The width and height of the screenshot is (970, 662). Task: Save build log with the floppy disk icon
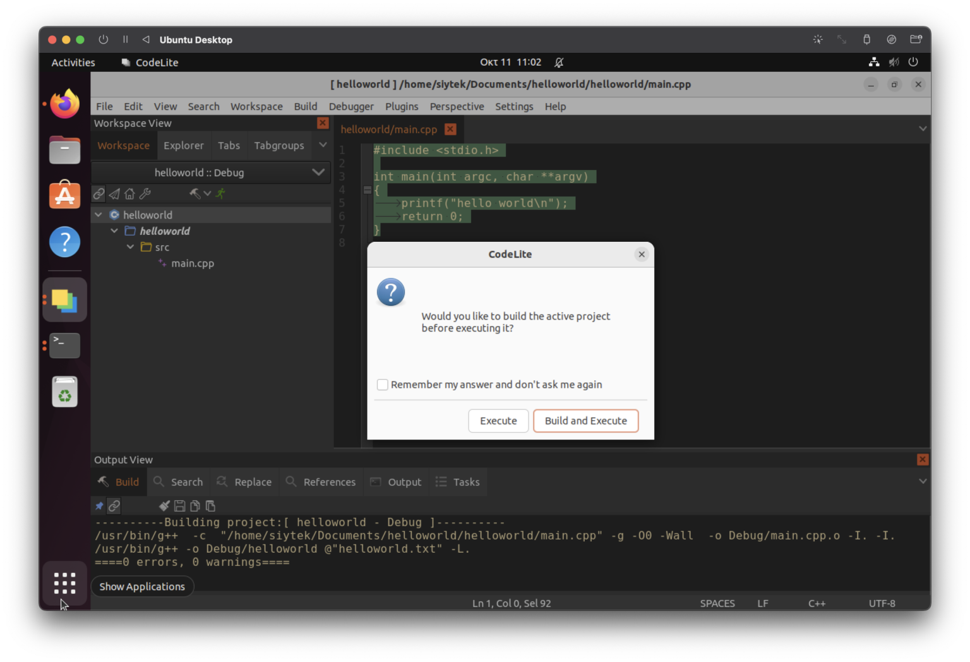[x=179, y=505]
